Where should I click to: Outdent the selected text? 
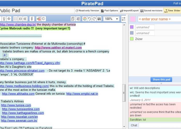coord(25,19)
